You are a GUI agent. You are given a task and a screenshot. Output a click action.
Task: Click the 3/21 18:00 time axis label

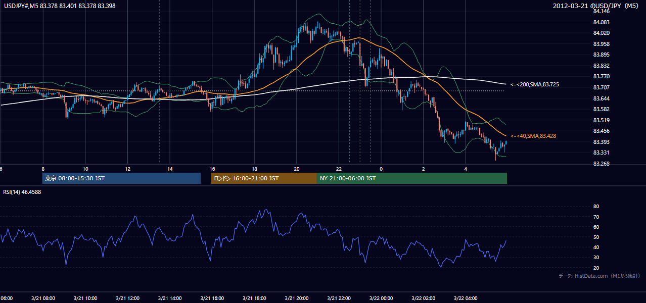coord(254,298)
